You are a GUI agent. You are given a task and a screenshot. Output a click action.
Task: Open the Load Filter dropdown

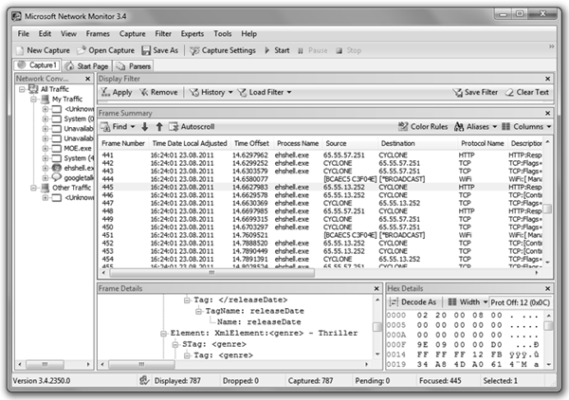[x=265, y=93]
